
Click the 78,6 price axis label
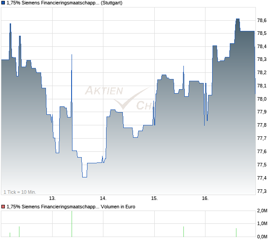point(262,20)
